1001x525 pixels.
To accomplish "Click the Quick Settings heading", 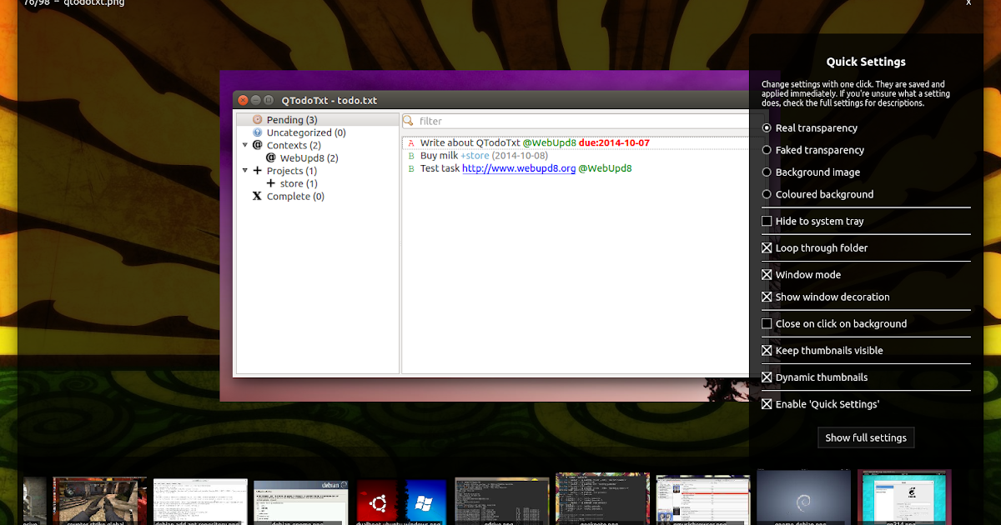I will (866, 62).
